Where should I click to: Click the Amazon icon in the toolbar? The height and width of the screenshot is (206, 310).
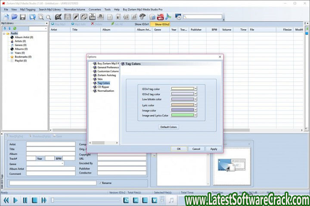[100, 17]
